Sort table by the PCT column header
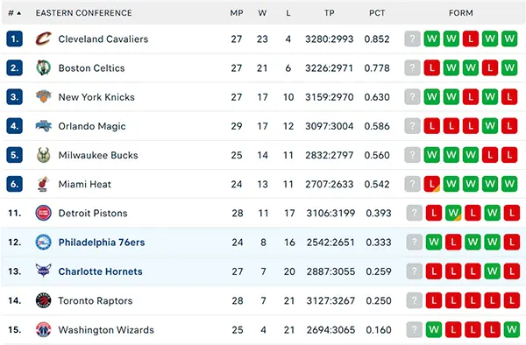 point(377,13)
